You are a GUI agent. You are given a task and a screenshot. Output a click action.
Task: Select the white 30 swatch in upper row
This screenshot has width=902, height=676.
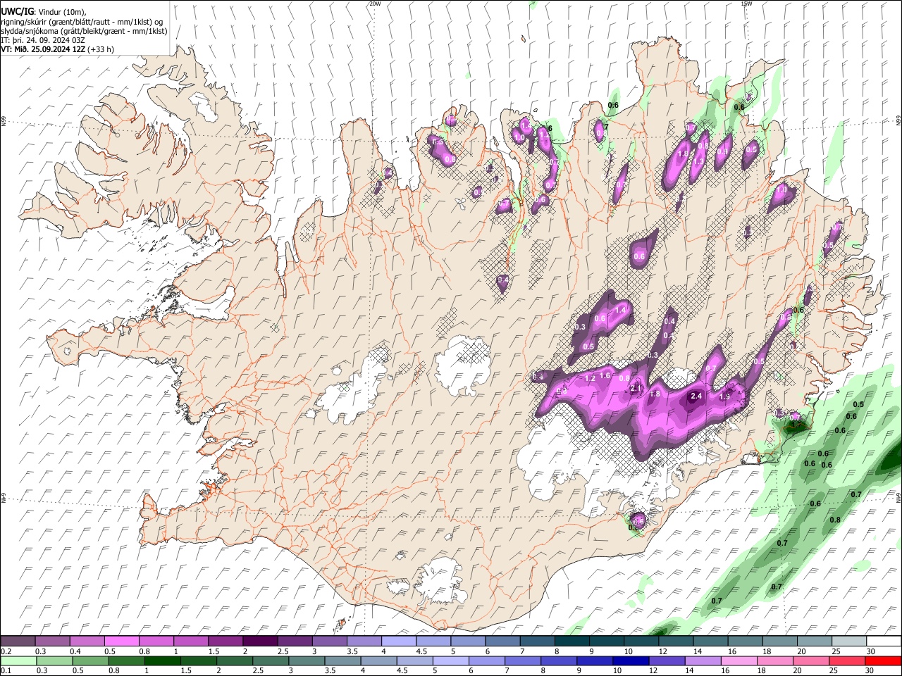tap(884, 641)
